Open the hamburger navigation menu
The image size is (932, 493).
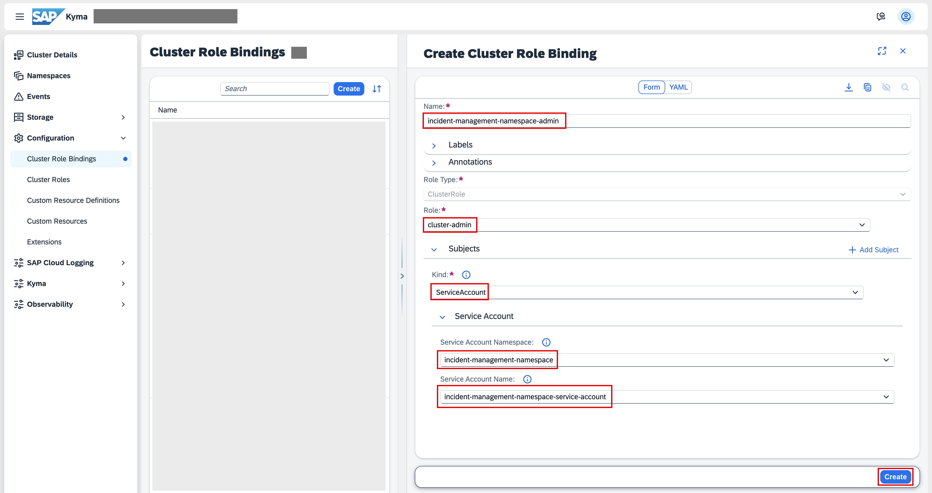tap(20, 17)
